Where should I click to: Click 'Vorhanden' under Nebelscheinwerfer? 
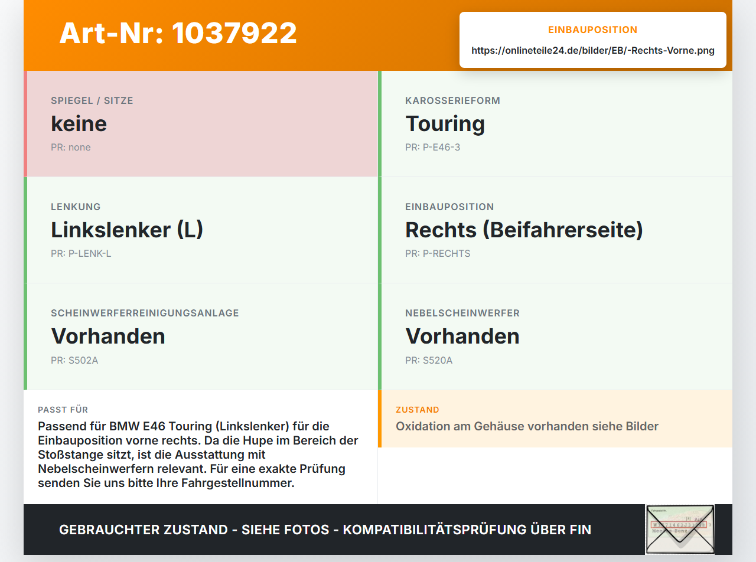pos(462,336)
